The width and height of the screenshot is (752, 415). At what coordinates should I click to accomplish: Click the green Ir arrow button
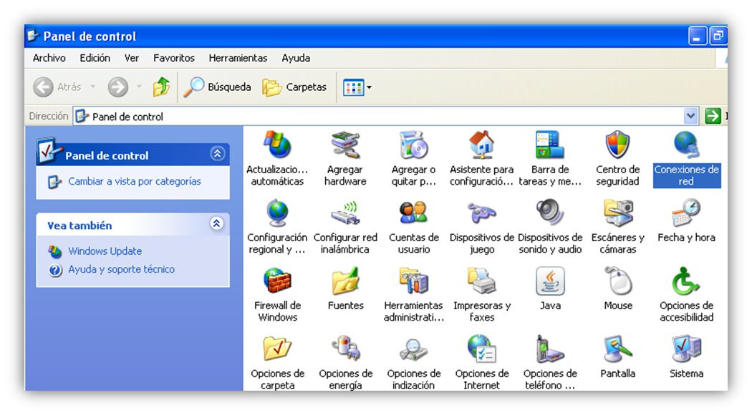coord(713,116)
